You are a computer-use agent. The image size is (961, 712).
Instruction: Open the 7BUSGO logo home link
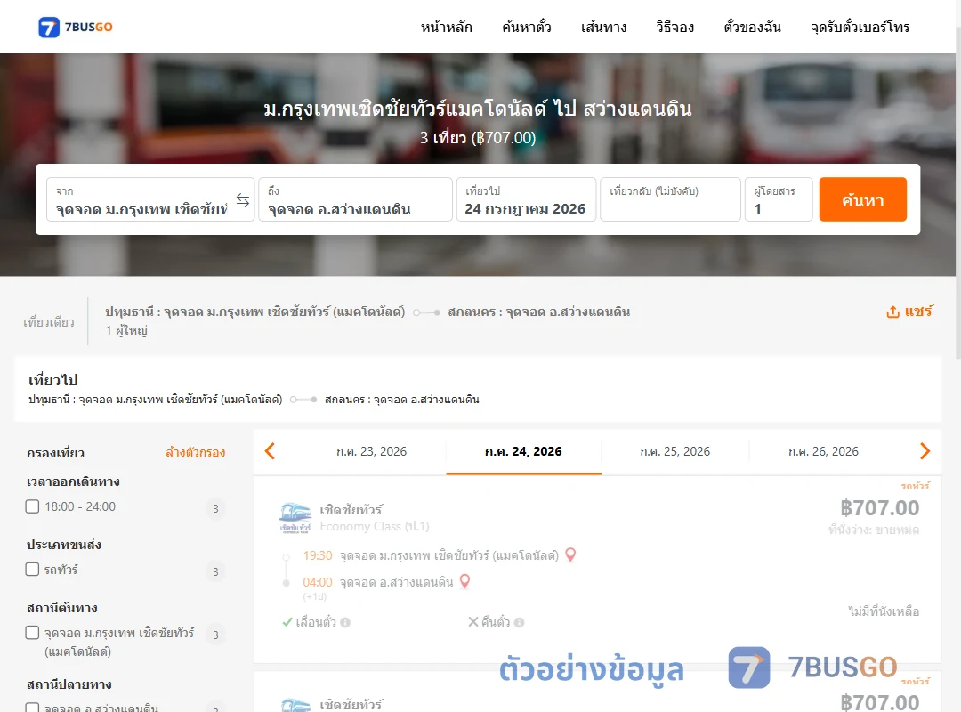[76, 27]
